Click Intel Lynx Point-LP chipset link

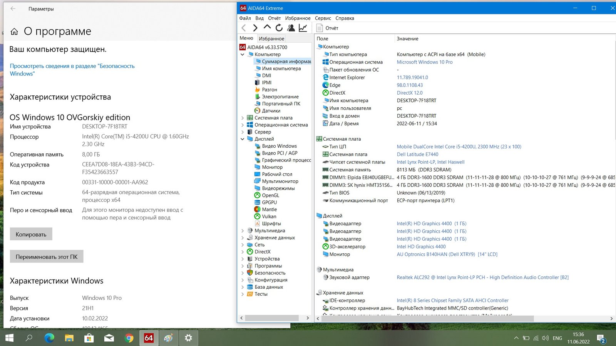(x=430, y=162)
